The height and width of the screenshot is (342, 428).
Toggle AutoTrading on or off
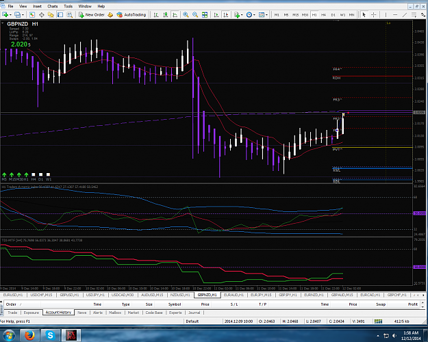pos(131,15)
